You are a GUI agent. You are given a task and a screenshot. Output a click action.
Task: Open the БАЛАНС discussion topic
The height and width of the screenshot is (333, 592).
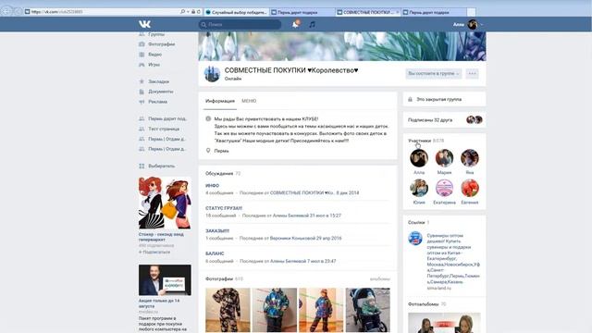(x=215, y=253)
